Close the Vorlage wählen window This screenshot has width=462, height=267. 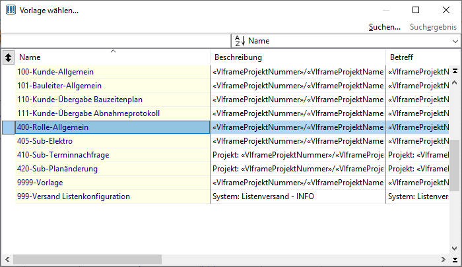[446, 10]
